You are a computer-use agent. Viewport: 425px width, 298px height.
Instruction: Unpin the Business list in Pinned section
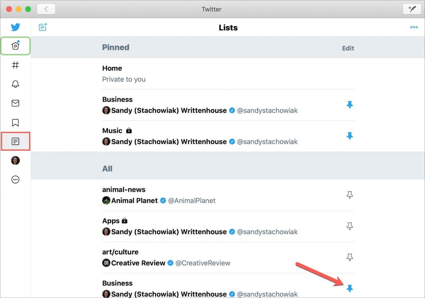(x=350, y=105)
